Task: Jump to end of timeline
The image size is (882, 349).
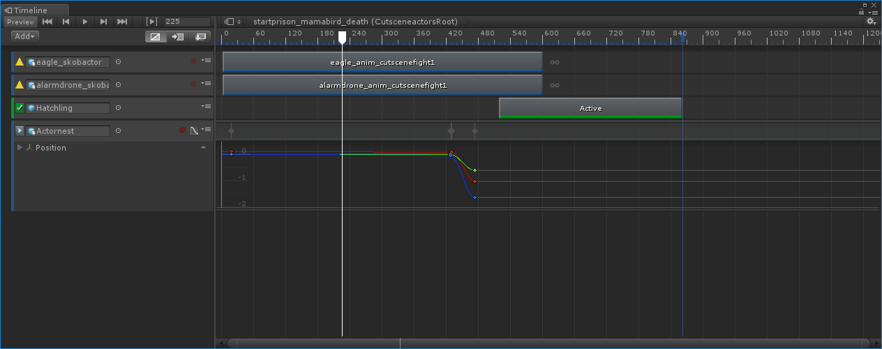Action: (122, 22)
